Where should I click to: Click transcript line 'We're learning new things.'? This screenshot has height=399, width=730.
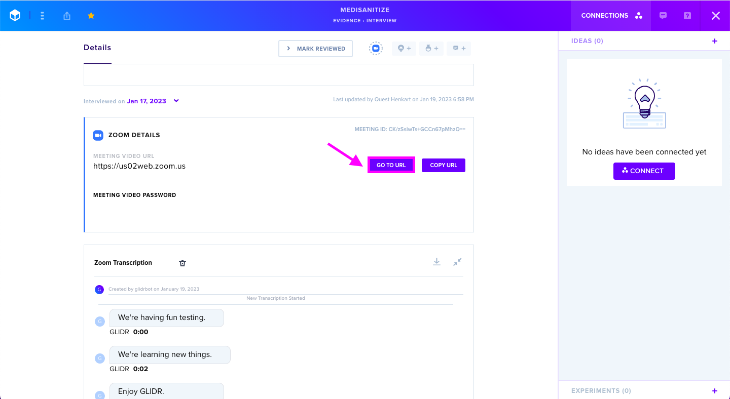[x=170, y=355]
